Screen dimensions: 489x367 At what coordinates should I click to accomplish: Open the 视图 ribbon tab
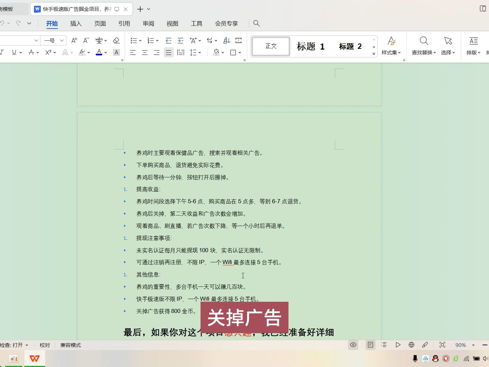[173, 23]
